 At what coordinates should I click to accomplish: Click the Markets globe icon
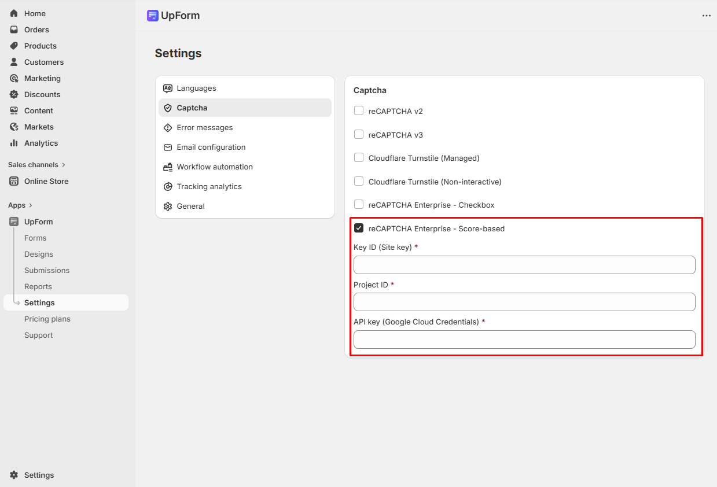14,127
